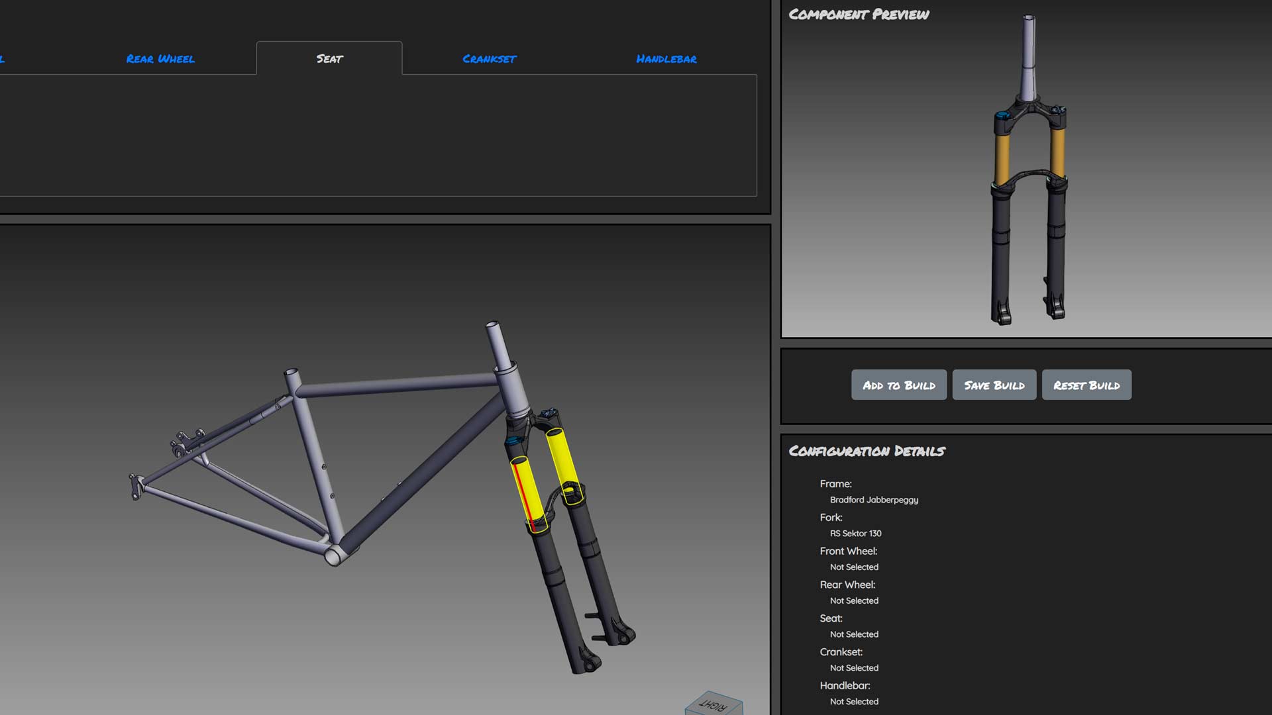Click the frame name Bradford Jabberpeggy
1272x715 pixels.
tap(874, 500)
